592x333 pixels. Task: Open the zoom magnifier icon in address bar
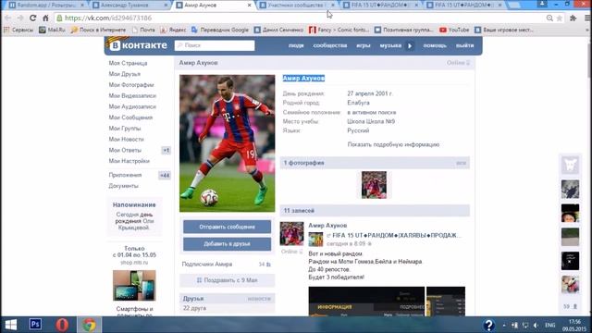(x=549, y=18)
